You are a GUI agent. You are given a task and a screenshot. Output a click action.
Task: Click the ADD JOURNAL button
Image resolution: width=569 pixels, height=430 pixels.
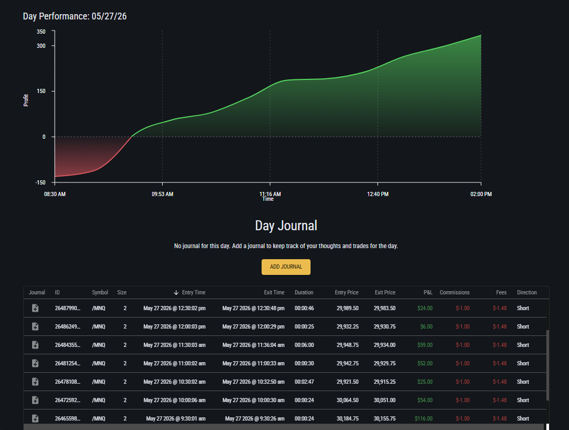(x=286, y=267)
